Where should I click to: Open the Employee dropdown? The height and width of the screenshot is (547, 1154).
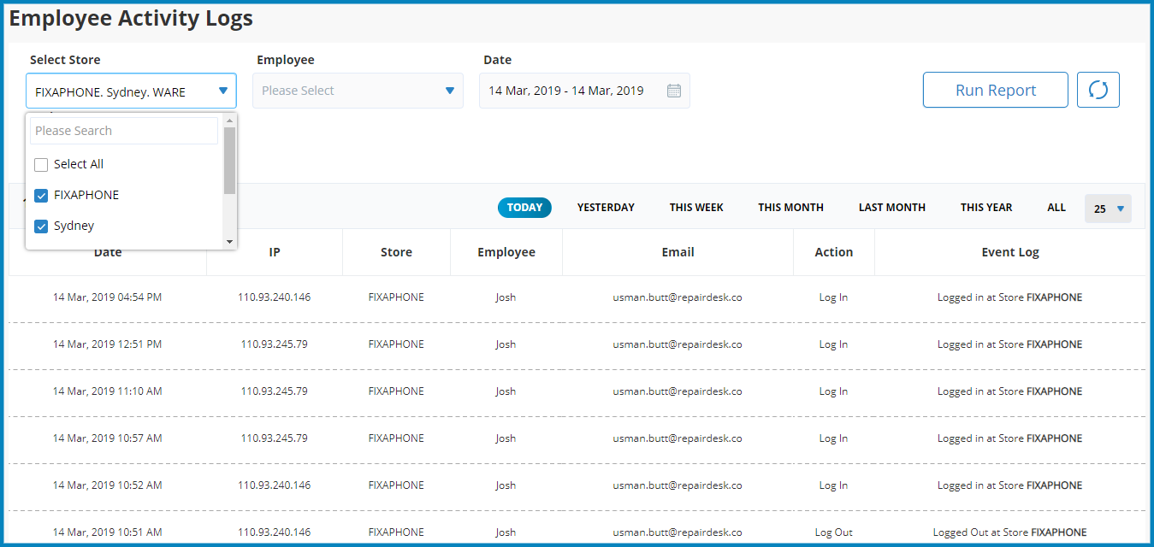[358, 91]
